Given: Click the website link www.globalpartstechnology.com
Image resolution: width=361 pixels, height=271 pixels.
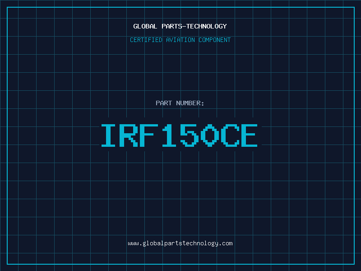Looking at the screenshot, I should coord(180,243).
